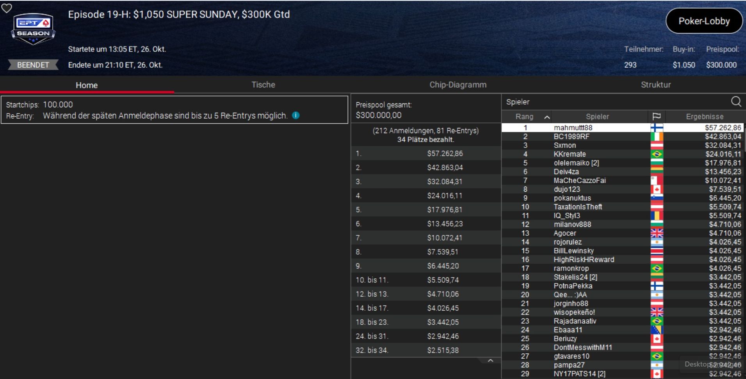Viewport: 746px width, 379px height.
Task: Click the Brazilian flag next to KKremate
Action: 657,154
